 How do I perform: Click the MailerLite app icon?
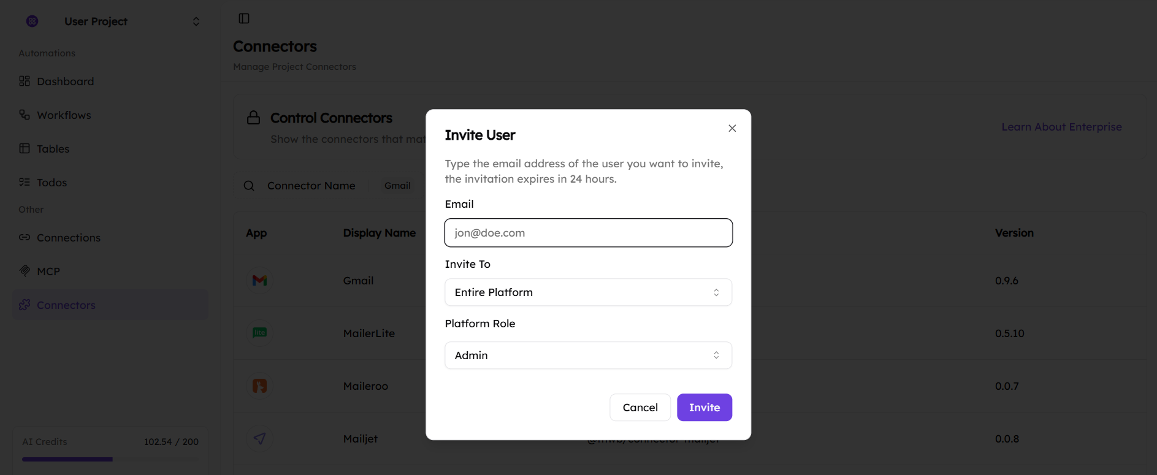coord(259,333)
